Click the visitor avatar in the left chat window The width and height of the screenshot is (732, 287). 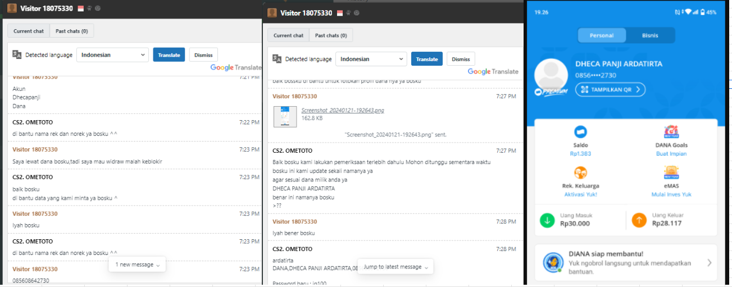click(12, 8)
